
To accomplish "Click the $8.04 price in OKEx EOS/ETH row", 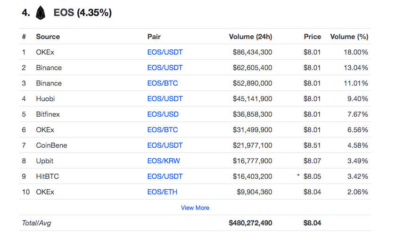I will point(312,192).
